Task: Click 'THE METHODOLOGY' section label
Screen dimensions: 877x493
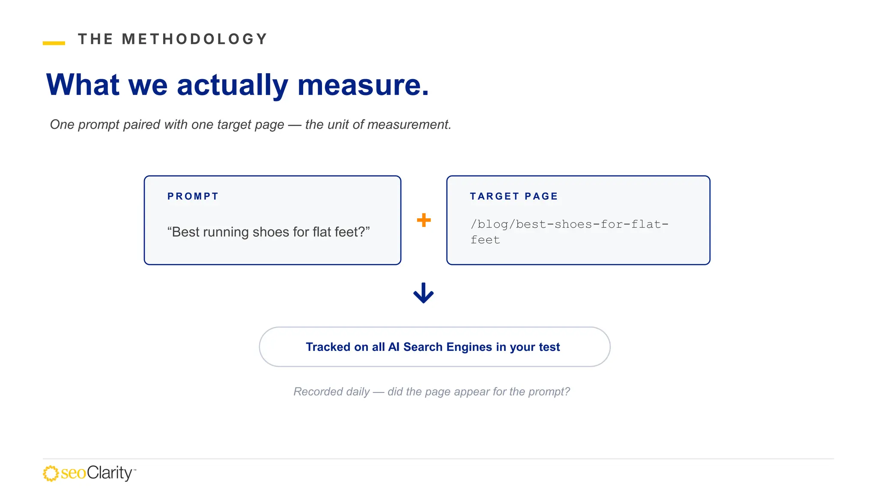Action: coord(173,39)
